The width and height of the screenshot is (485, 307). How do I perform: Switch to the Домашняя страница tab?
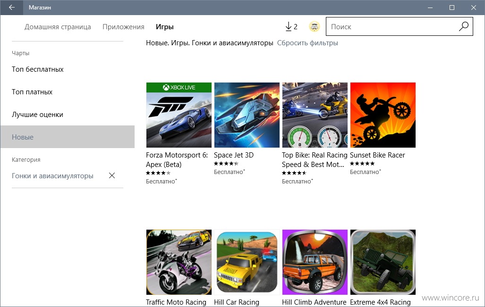58,27
